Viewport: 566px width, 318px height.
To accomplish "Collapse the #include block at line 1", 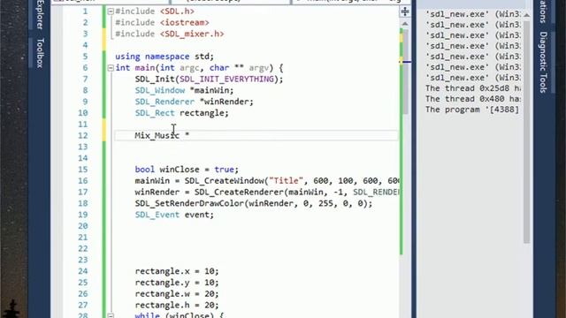I will click(x=111, y=11).
